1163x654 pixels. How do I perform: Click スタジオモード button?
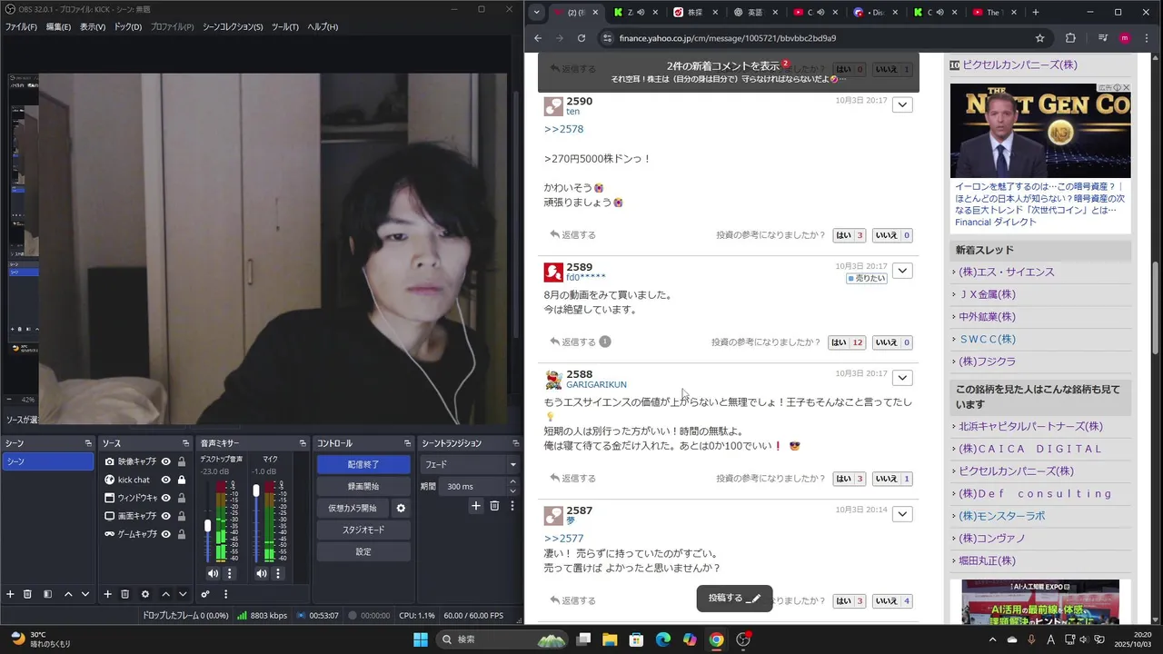[363, 530]
